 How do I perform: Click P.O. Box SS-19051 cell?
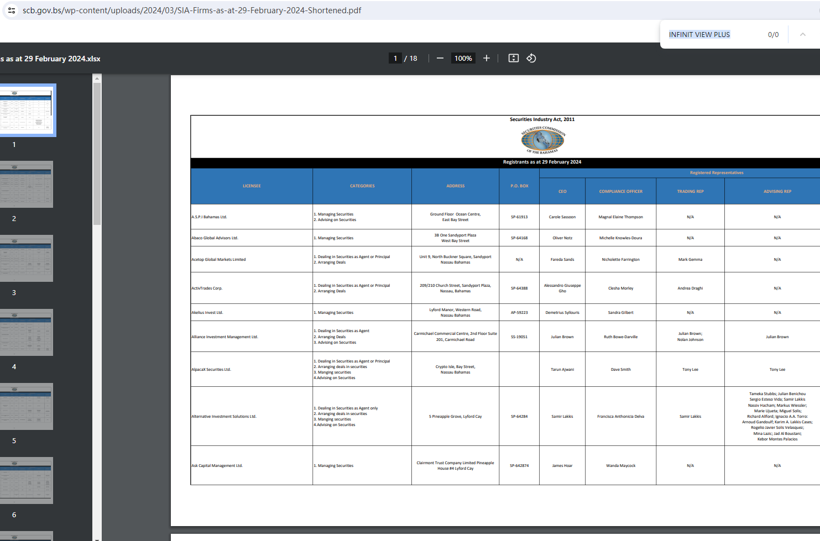point(519,337)
